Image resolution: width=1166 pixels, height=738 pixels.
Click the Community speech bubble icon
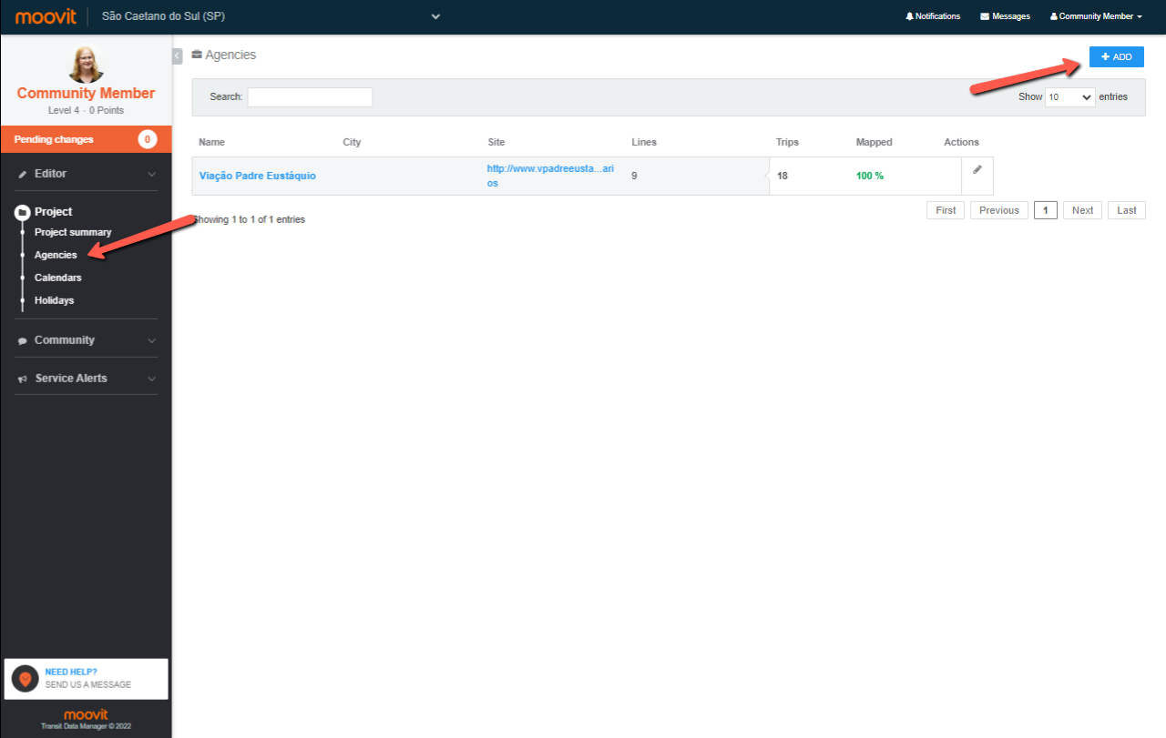pos(23,340)
